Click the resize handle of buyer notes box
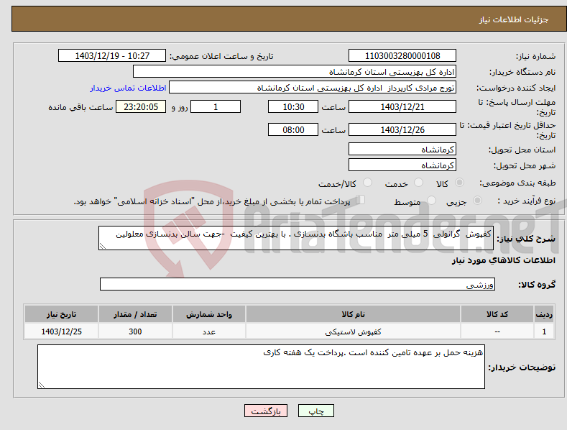This screenshot has width=567, height=430. (42, 385)
